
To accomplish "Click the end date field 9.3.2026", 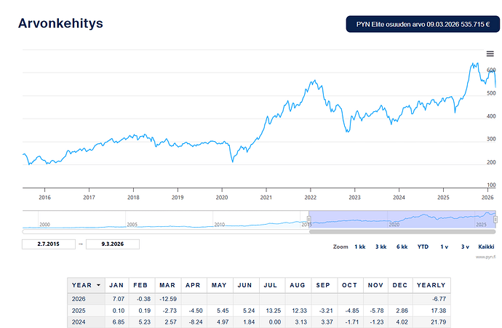I will coord(113,244).
